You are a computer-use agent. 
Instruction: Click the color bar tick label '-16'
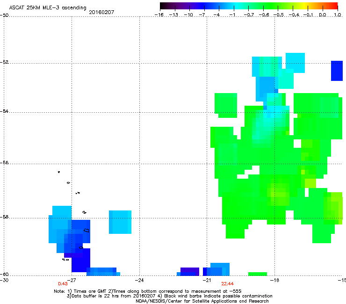click(159, 15)
